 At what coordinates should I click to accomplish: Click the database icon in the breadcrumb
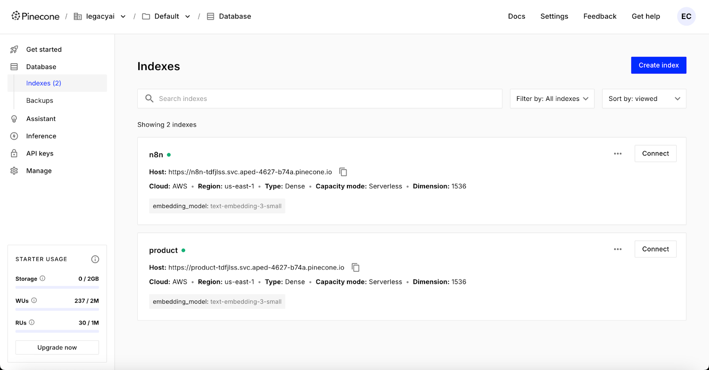point(210,16)
